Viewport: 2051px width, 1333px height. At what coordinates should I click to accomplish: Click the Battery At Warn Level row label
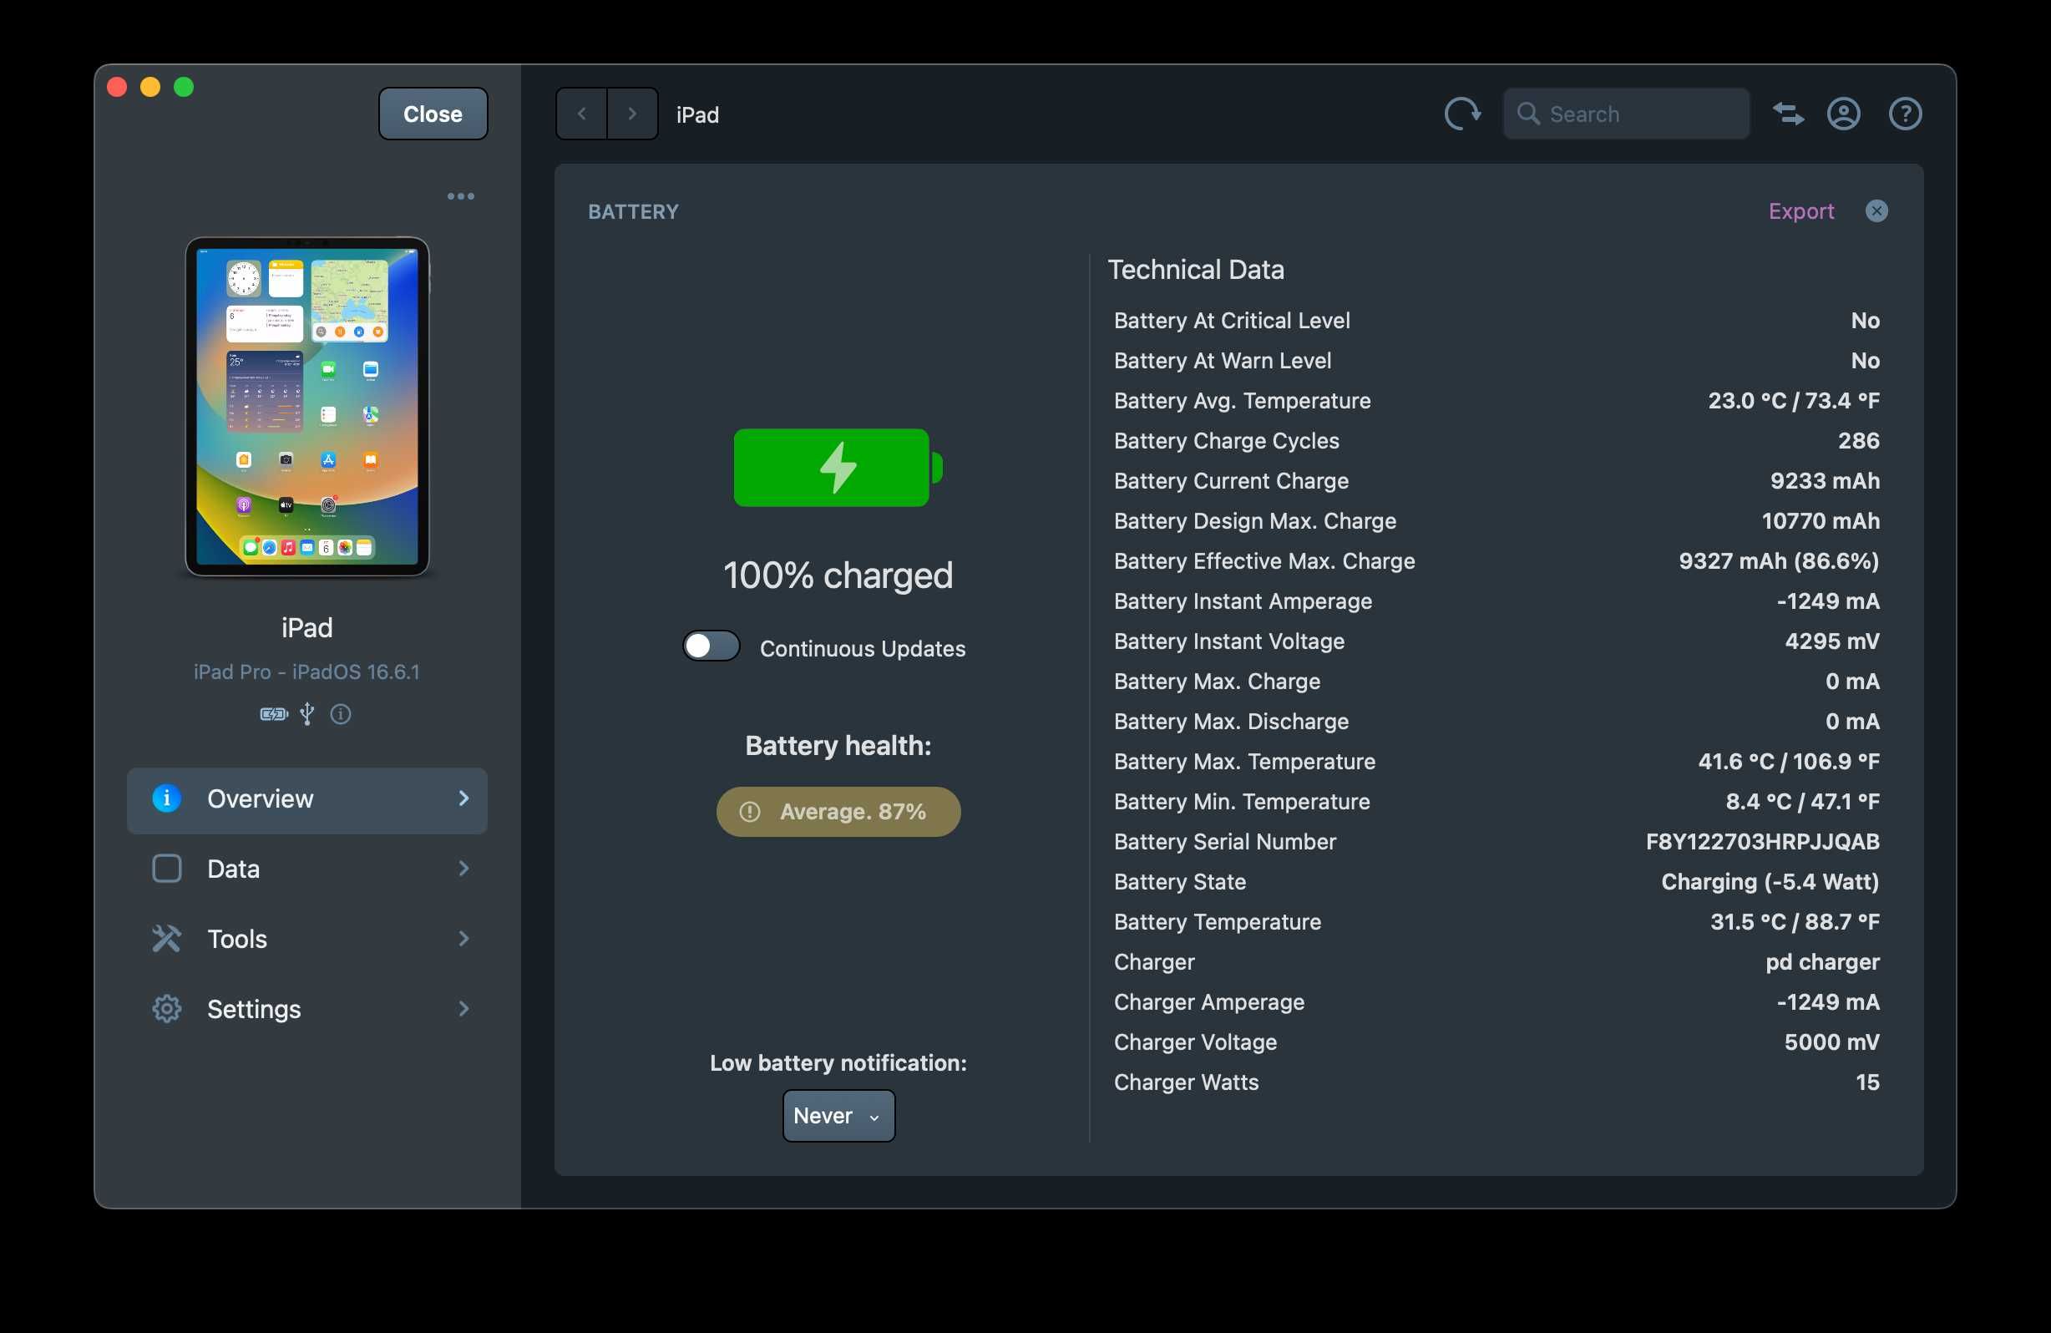click(1222, 360)
